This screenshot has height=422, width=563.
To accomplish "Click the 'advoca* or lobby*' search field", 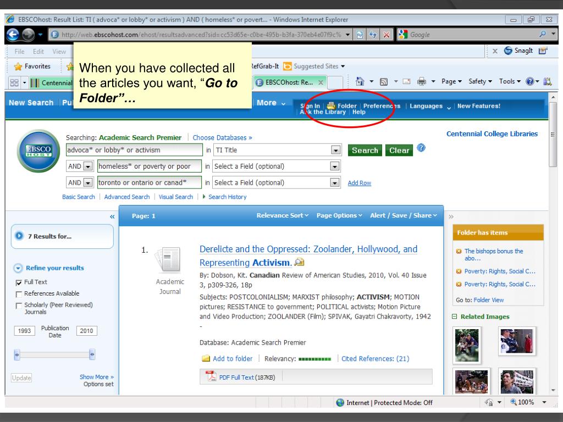I will coord(134,150).
